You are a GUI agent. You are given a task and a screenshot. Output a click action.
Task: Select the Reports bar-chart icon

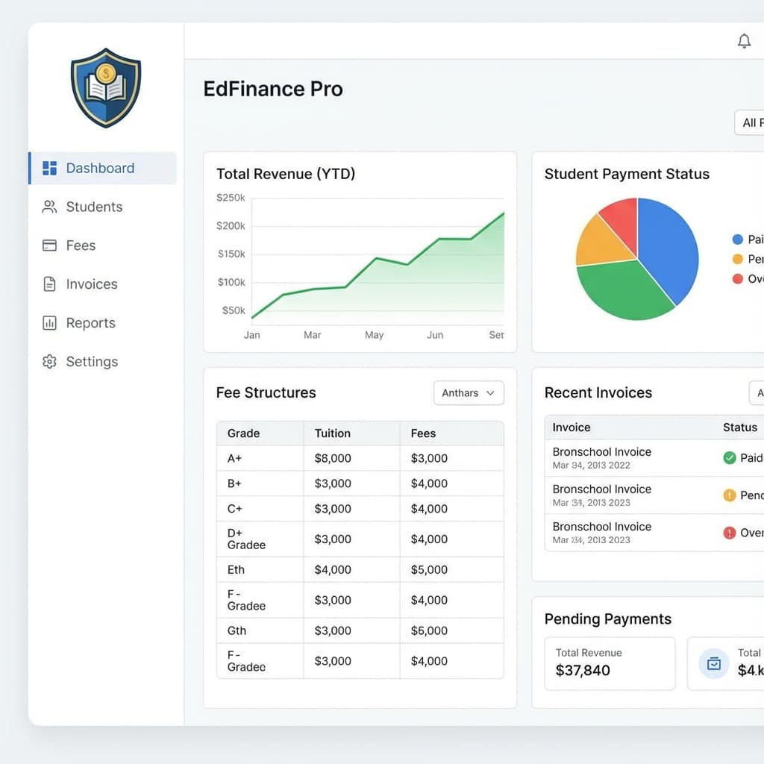49,323
